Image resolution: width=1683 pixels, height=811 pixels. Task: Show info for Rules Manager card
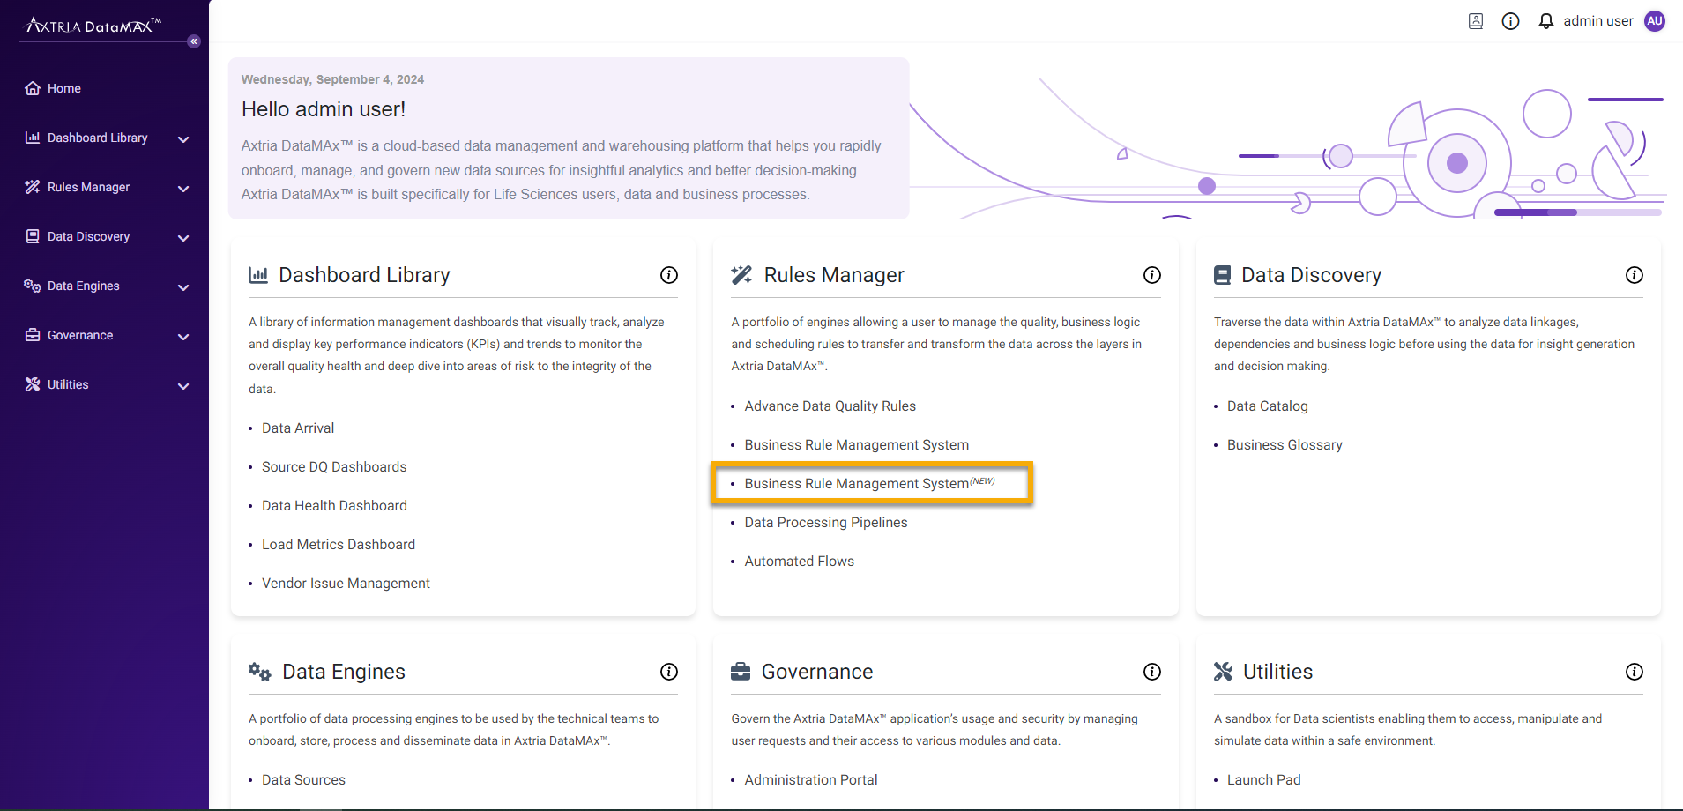click(1151, 275)
